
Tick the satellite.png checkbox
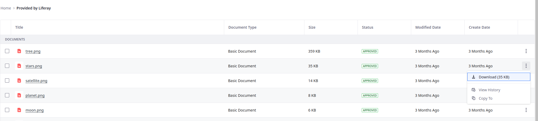[x=7, y=80]
